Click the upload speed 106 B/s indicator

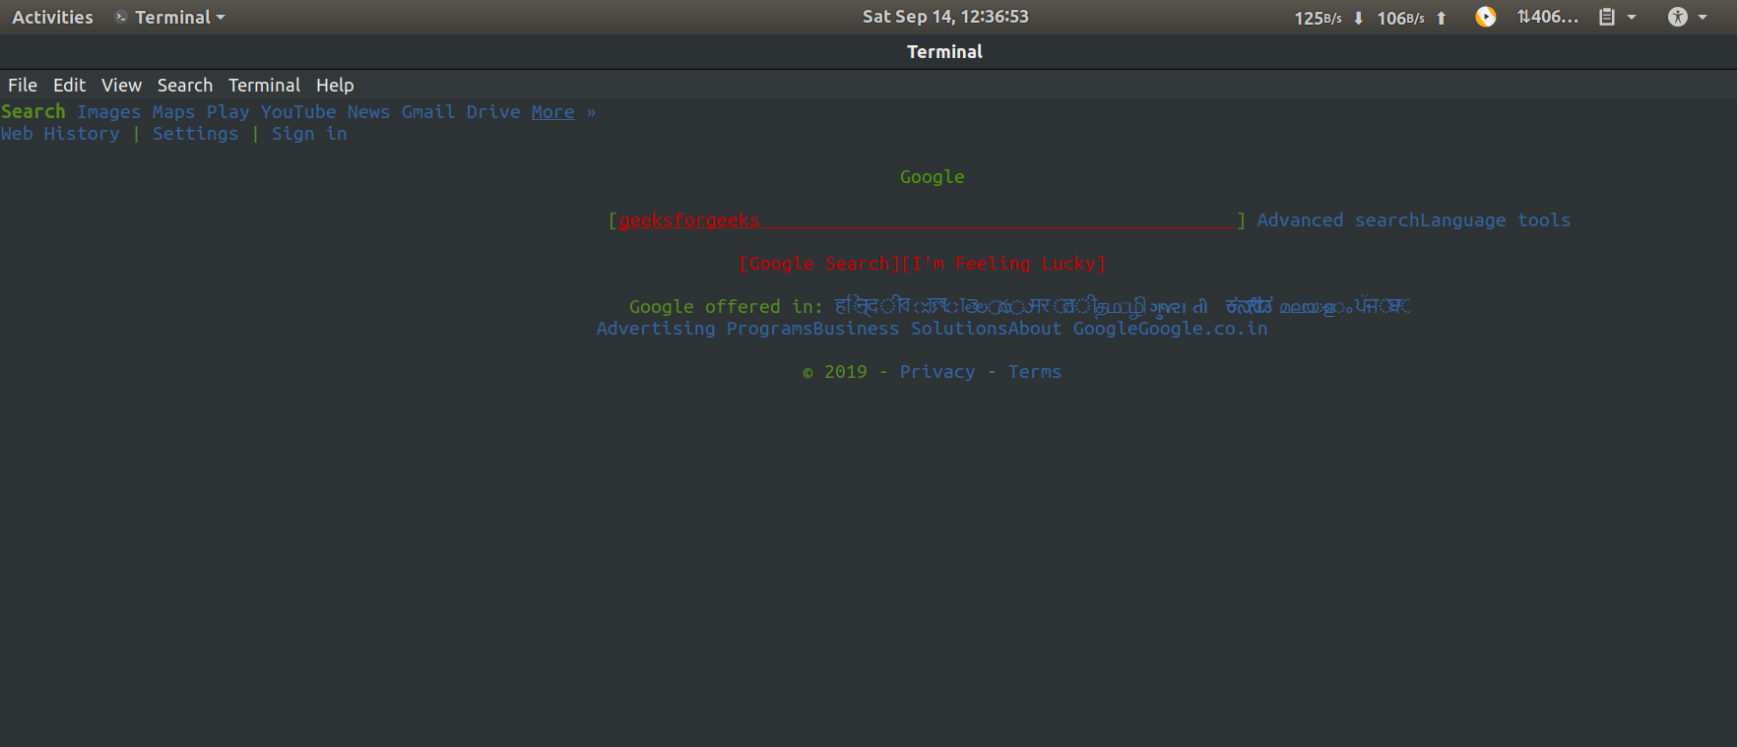tap(1411, 18)
